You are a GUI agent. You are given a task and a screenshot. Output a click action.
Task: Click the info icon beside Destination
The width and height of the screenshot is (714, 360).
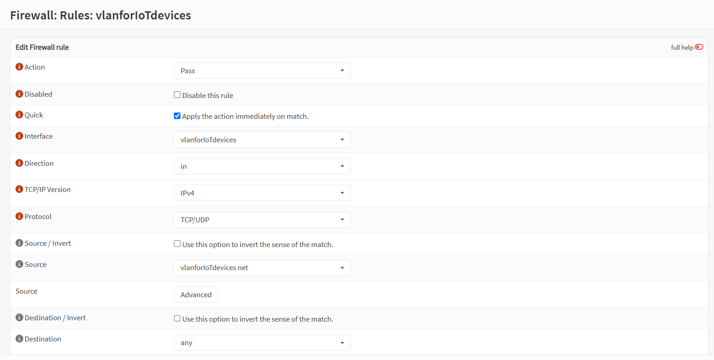(19, 339)
